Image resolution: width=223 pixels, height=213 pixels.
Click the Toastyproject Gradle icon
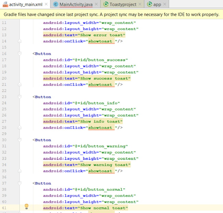tap(106, 4)
